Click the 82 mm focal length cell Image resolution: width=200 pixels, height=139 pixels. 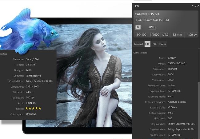[178, 35]
